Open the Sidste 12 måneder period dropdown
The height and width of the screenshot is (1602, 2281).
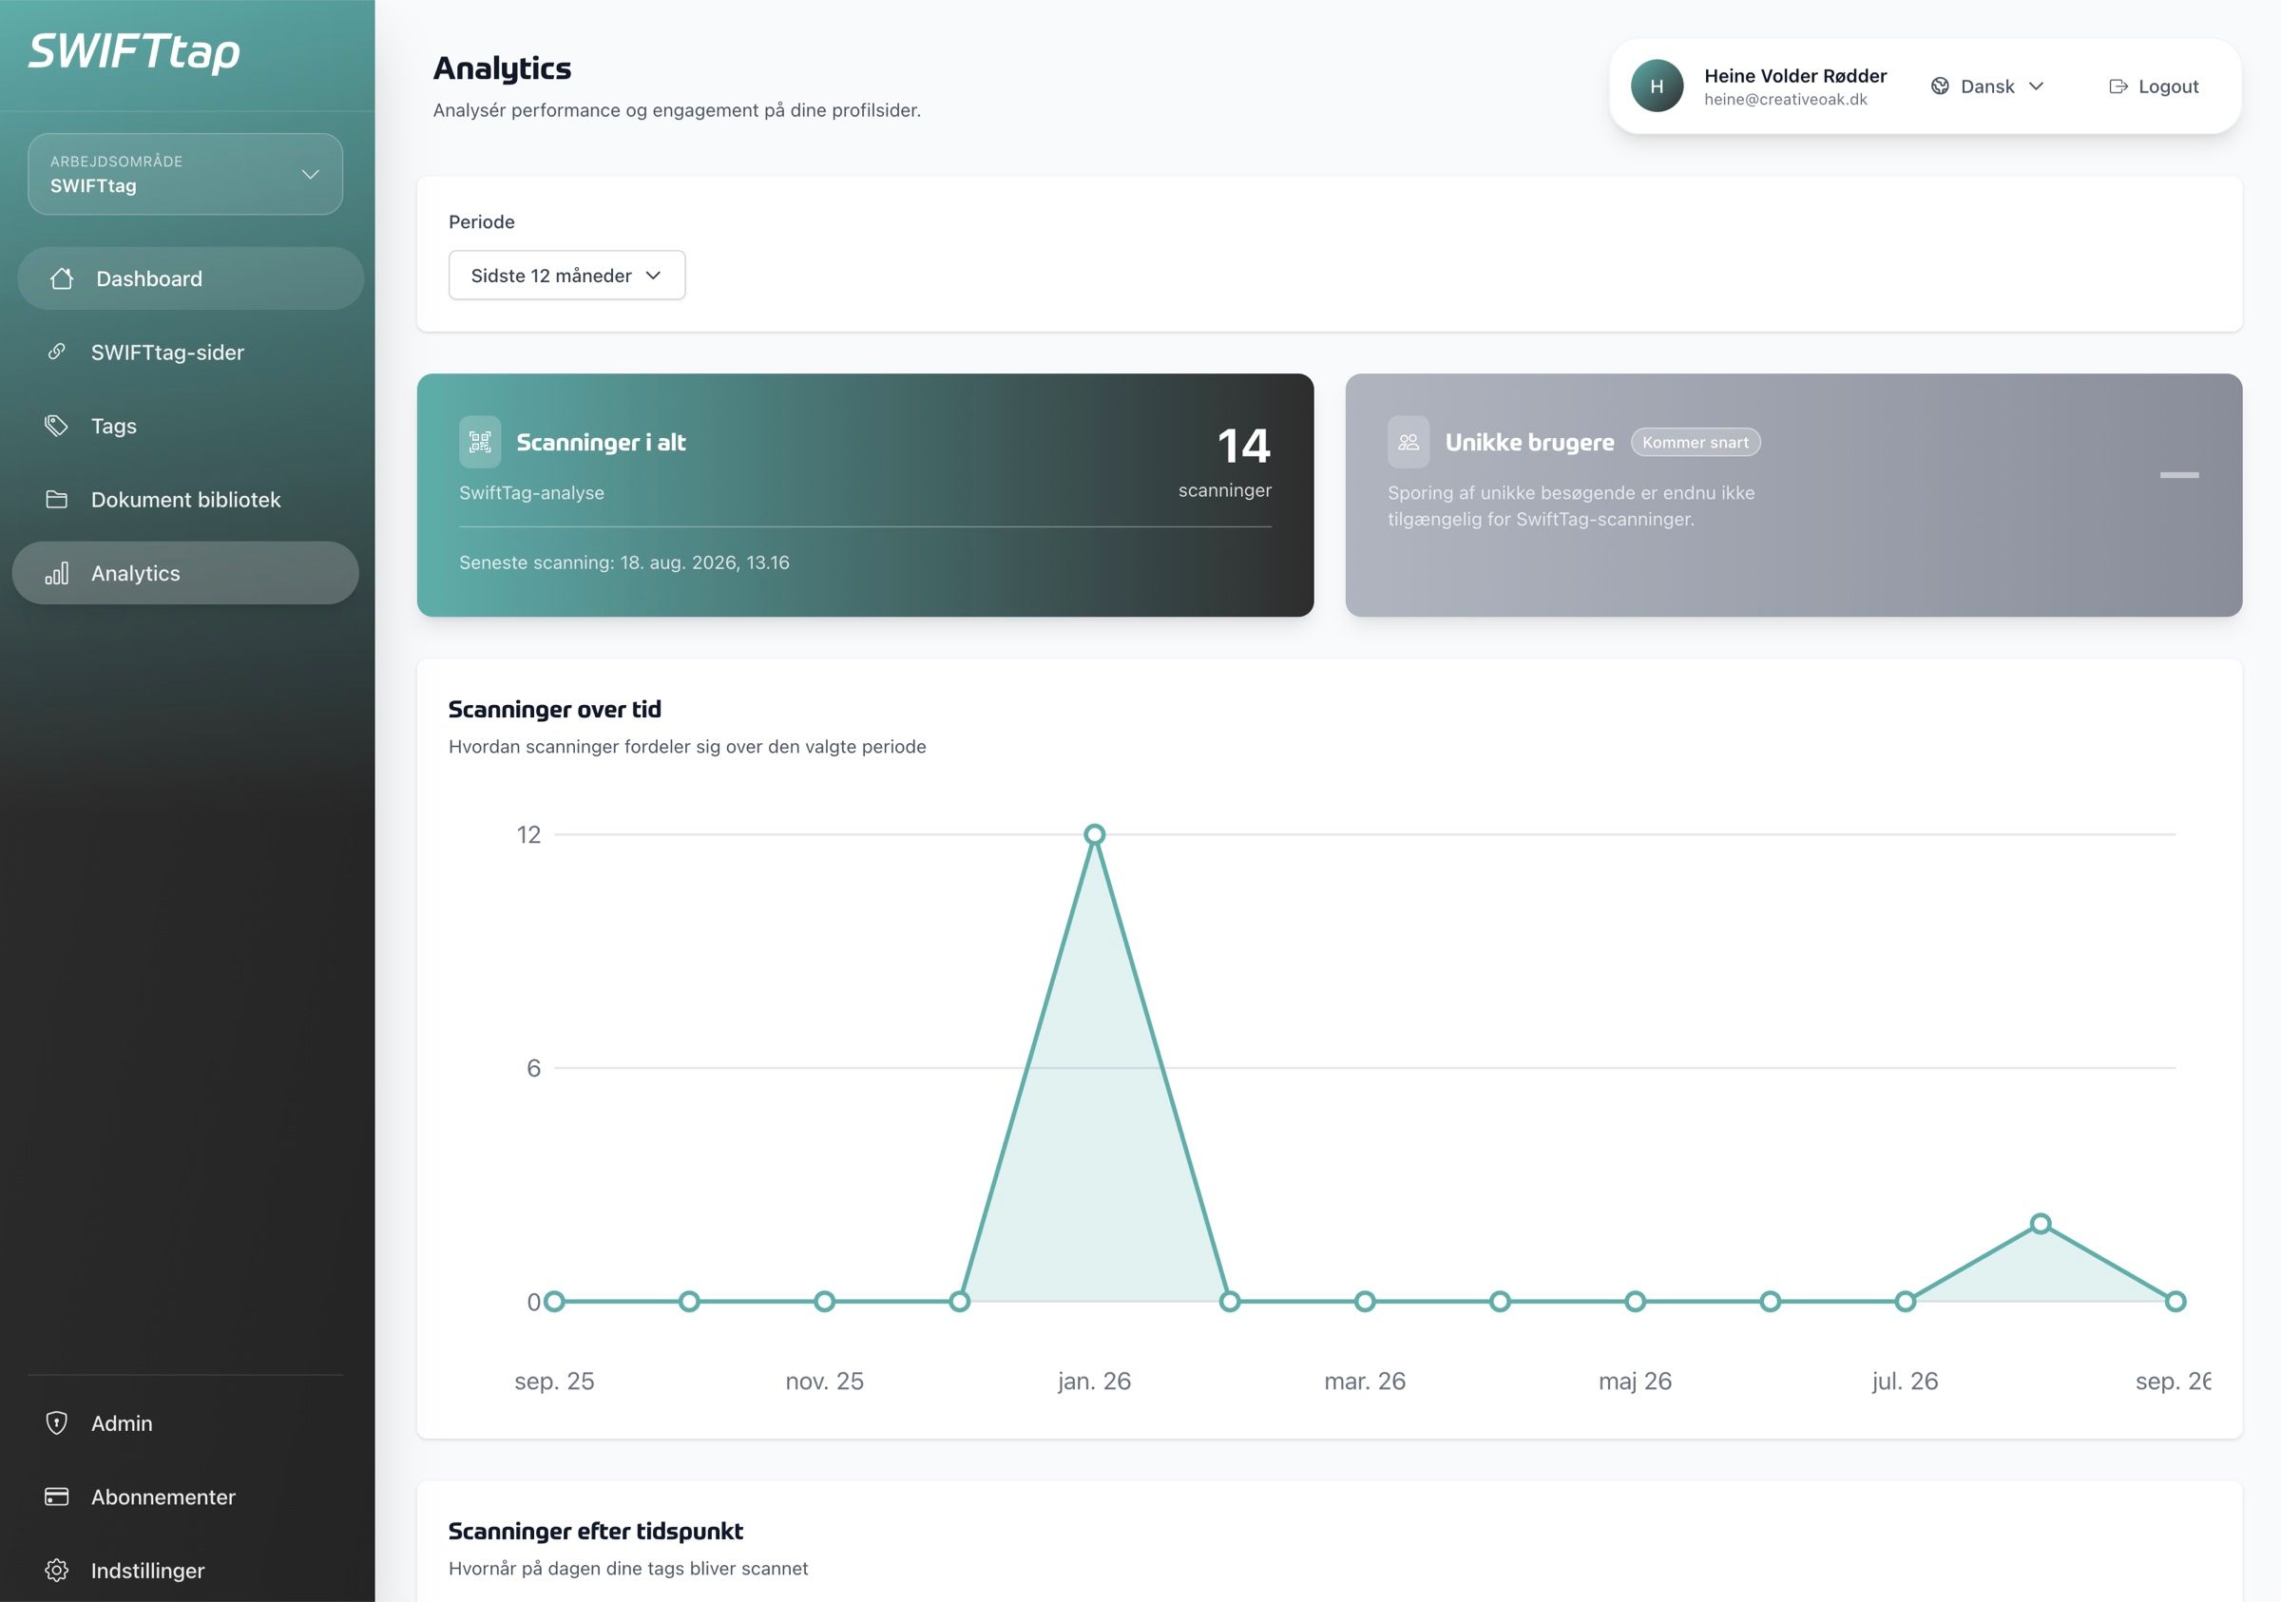[567, 276]
